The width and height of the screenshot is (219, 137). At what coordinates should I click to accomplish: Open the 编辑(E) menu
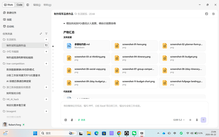(x=37, y=5)
